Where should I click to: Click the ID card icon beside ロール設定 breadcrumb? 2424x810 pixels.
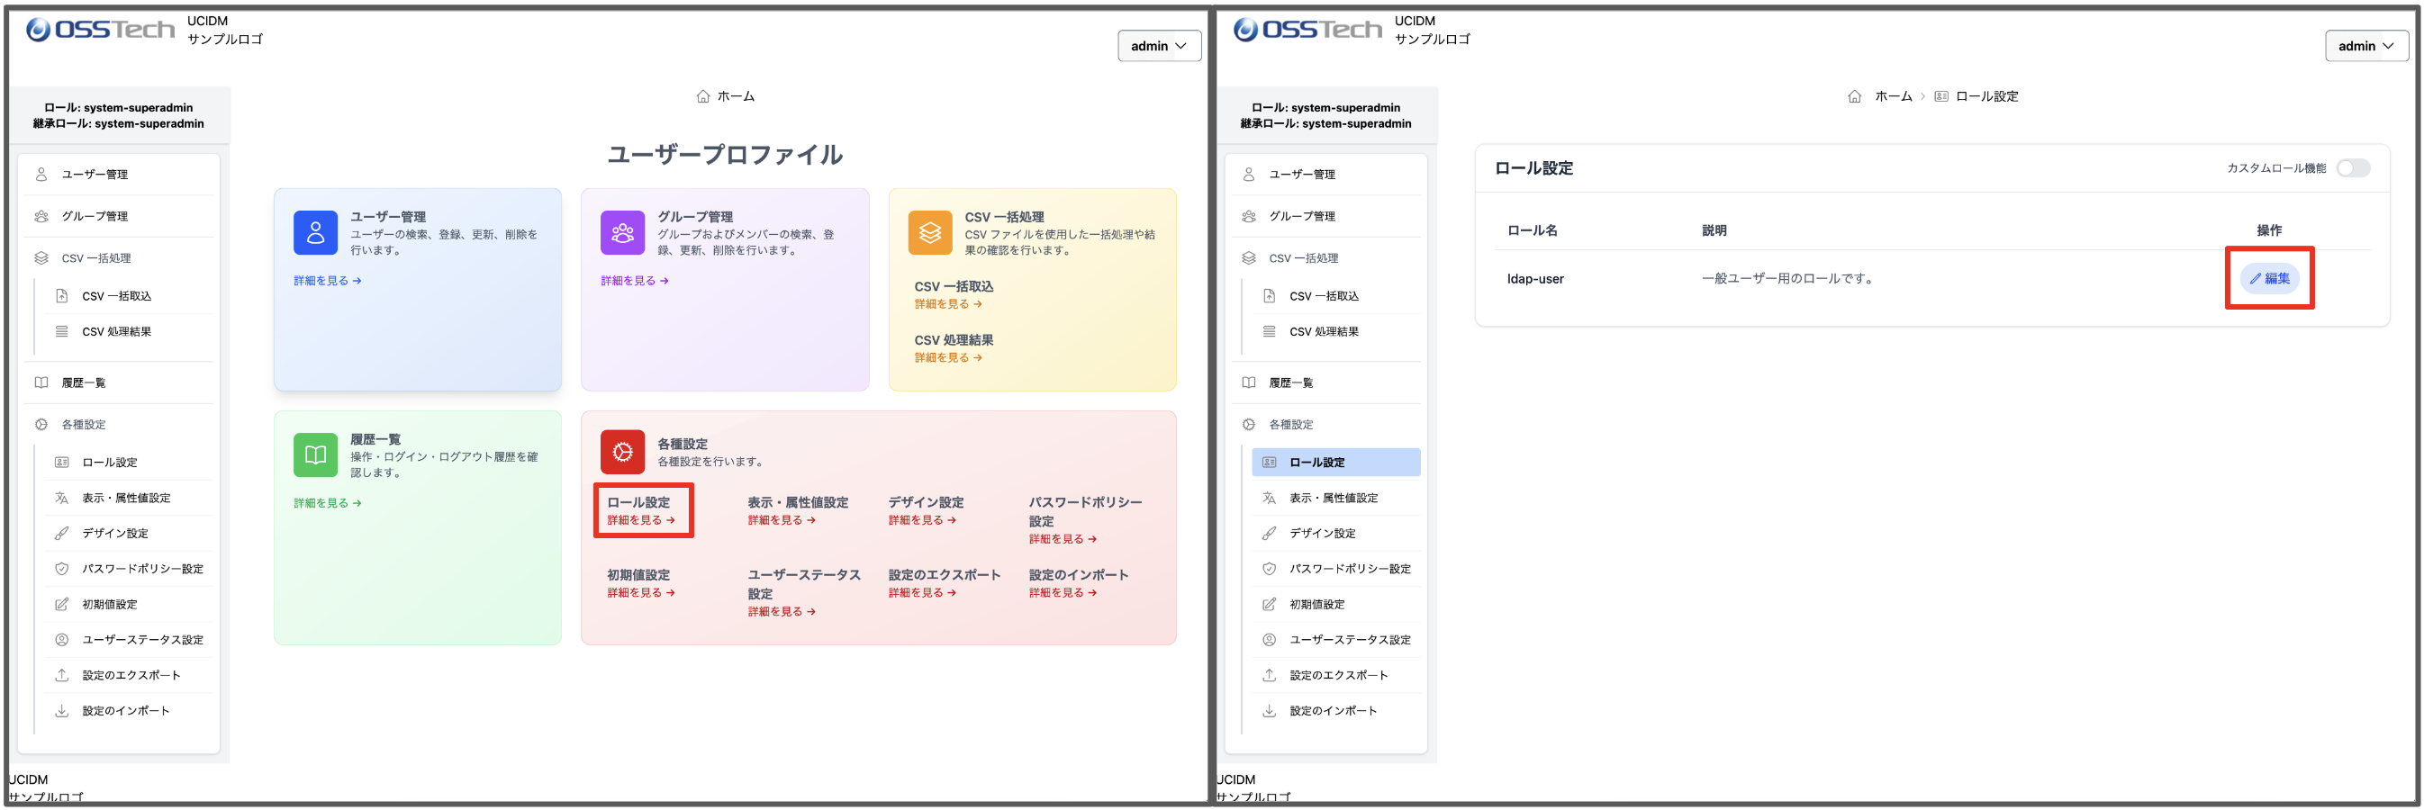click(1940, 97)
